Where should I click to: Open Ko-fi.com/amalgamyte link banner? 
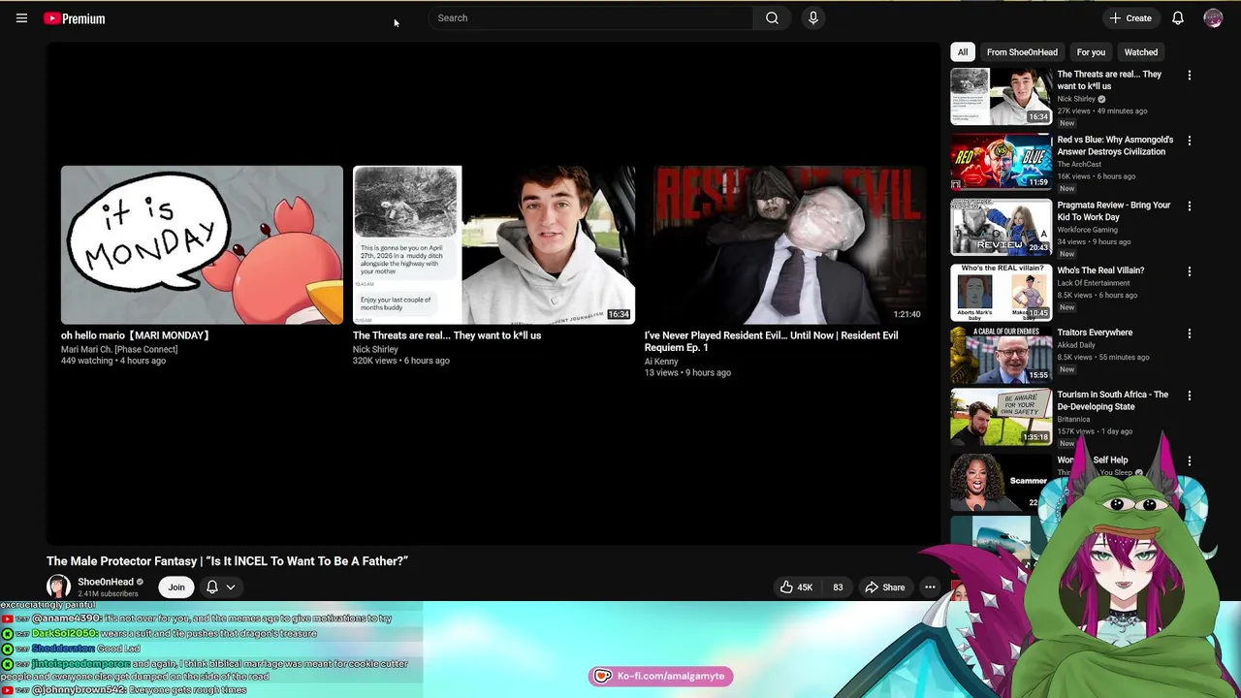pyautogui.click(x=660, y=676)
